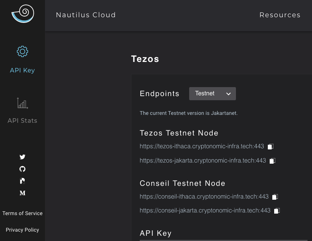Open the API Stats chart icon
The width and height of the screenshot is (312, 241).
point(22,103)
